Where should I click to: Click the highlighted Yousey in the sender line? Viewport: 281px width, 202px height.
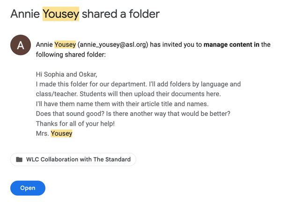pos(65,45)
